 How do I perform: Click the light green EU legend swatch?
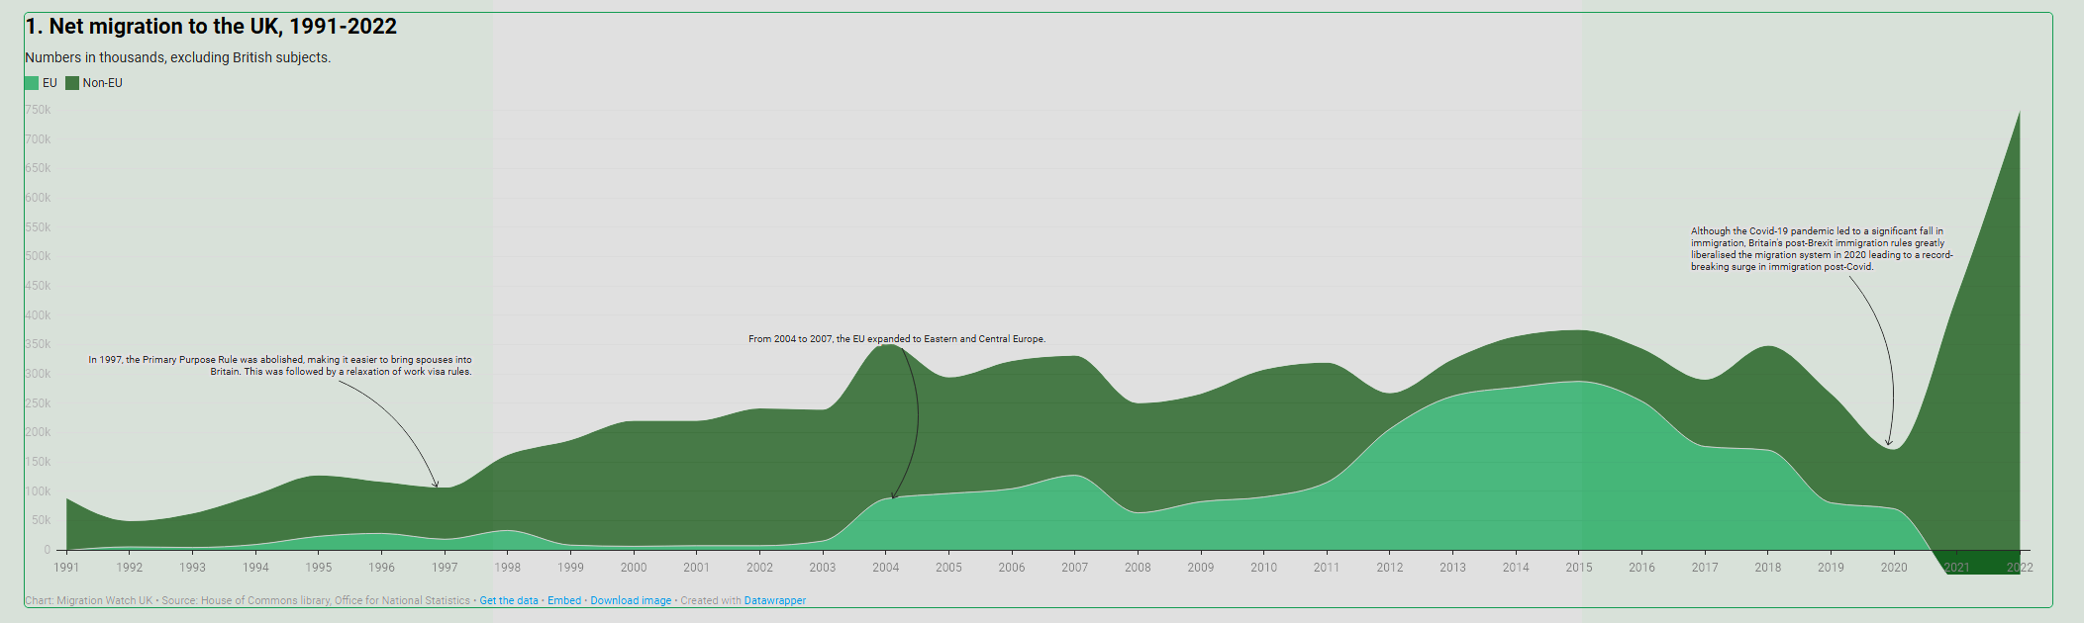[x=32, y=83]
